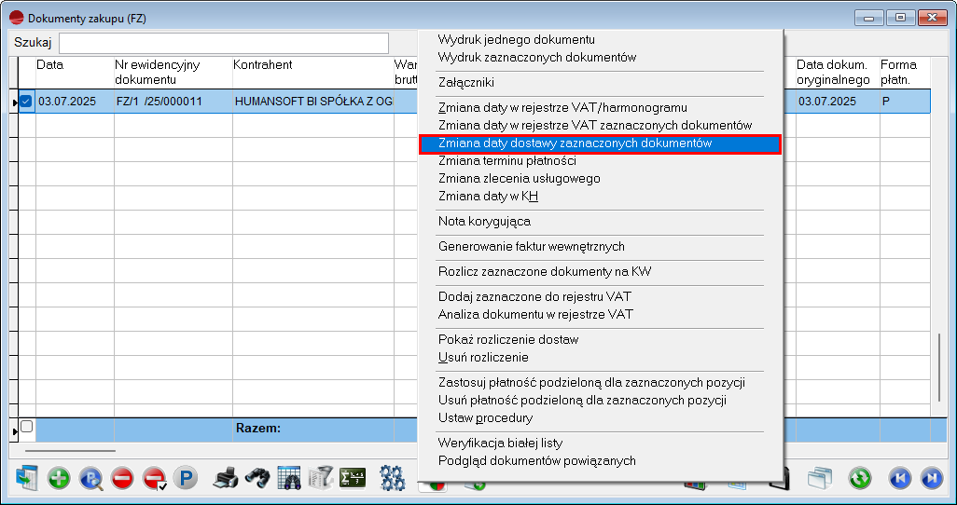957x505 pixels.
Task: Select Zmiana terminu płatności
Action: click(x=507, y=161)
